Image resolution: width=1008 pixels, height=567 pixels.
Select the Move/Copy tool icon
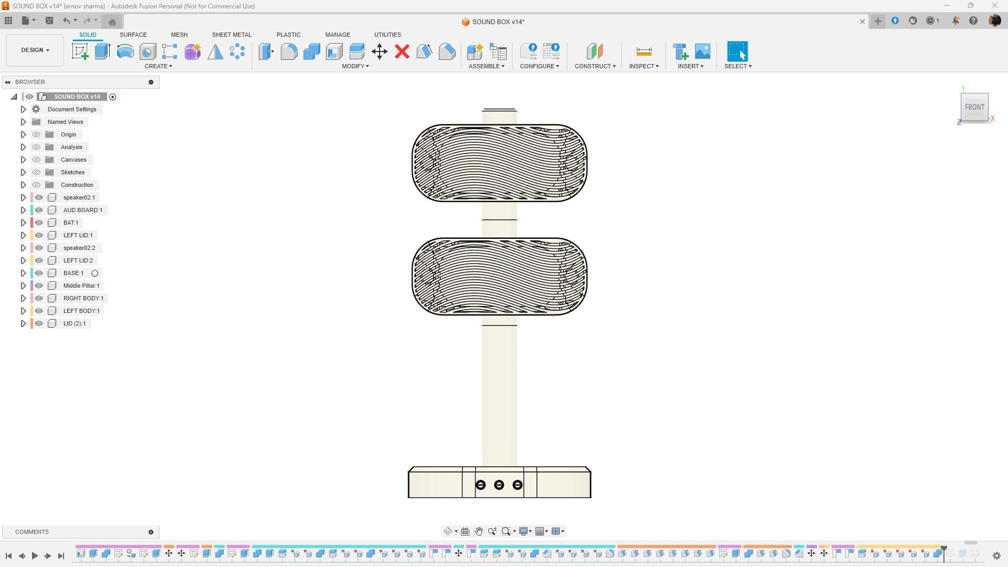[379, 51]
